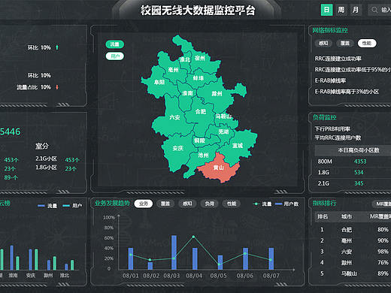Select the 日 (day) time range tab

point(326,10)
